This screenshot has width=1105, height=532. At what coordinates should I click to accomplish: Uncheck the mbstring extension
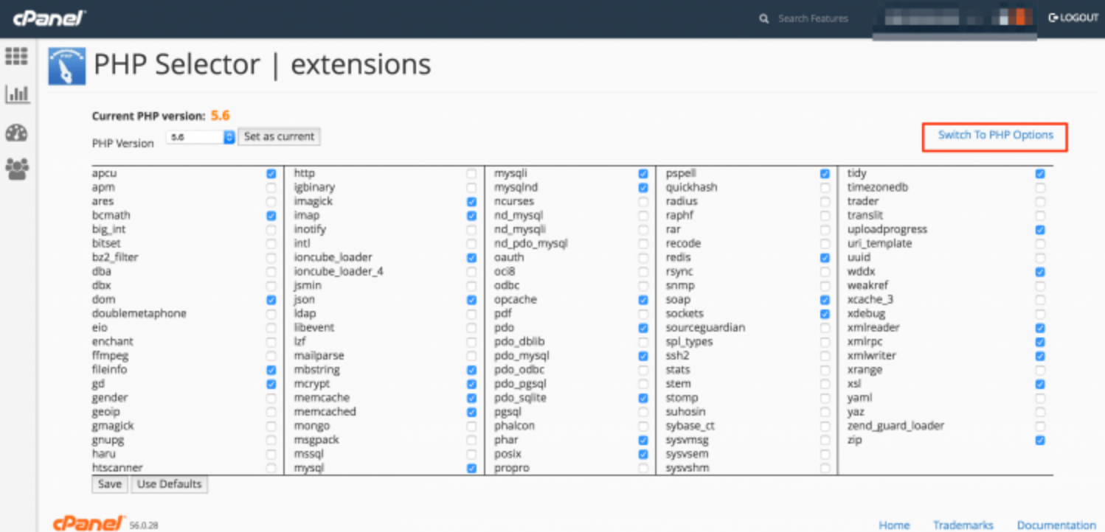[x=471, y=370]
